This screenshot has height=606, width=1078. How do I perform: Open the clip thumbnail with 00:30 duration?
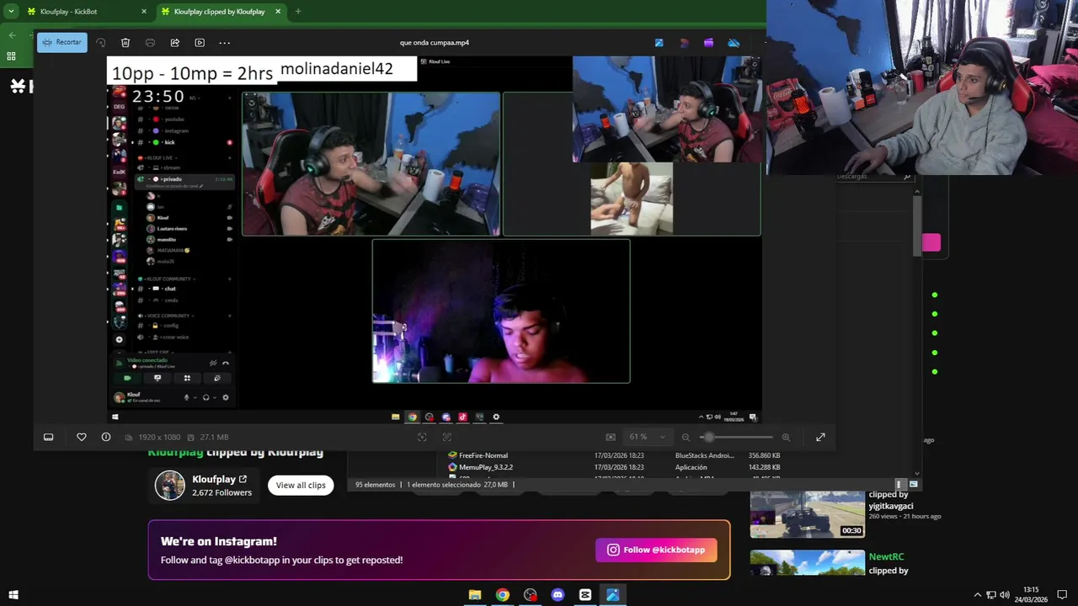807,514
